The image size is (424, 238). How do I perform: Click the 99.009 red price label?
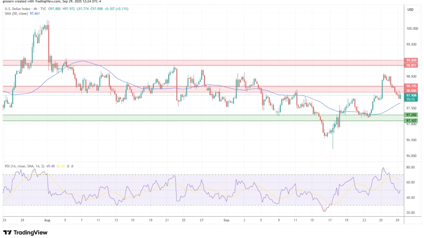point(411,60)
